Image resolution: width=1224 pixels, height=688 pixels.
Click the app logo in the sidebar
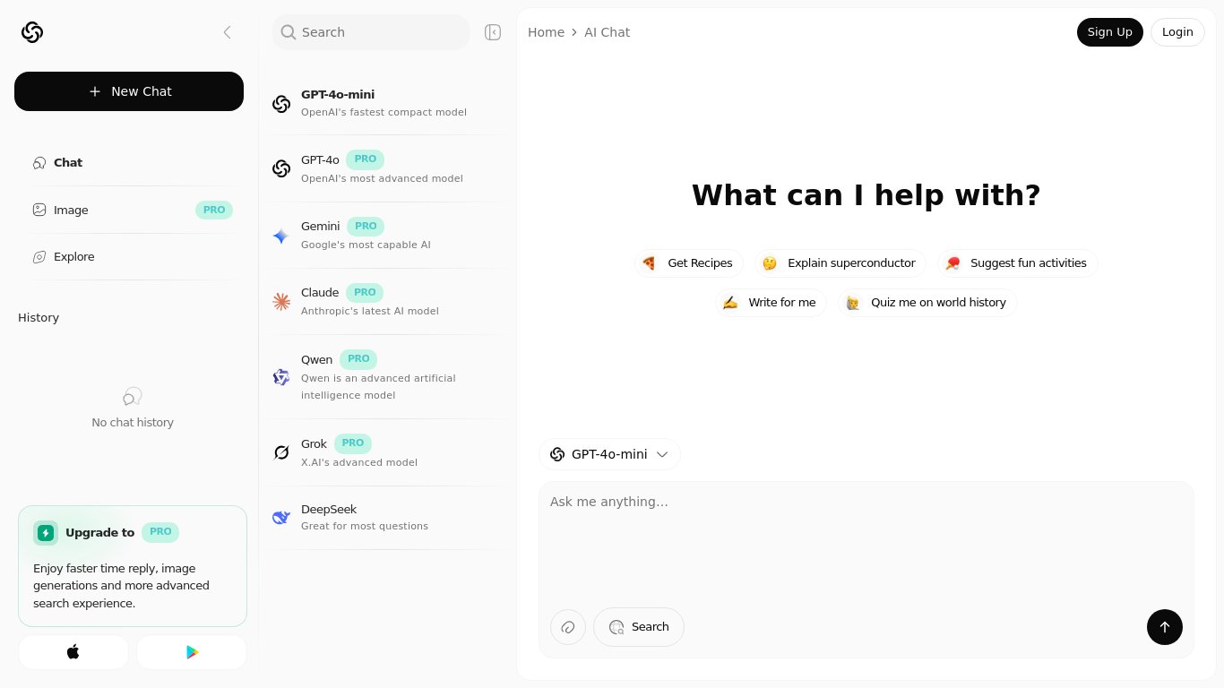click(x=32, y=32)
